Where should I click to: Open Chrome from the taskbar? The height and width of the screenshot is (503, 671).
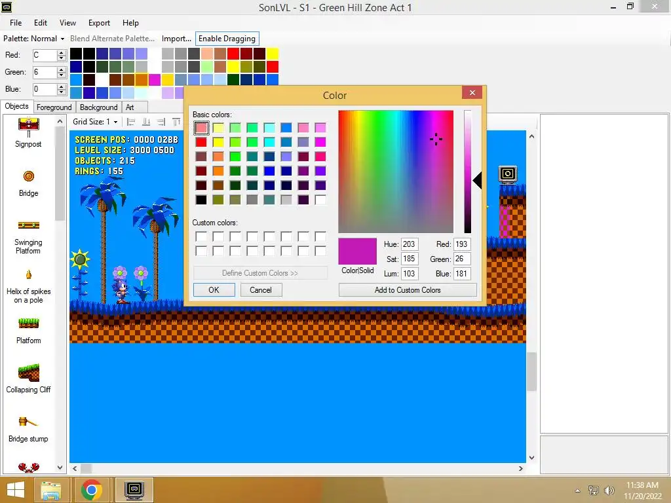[91, 490]
